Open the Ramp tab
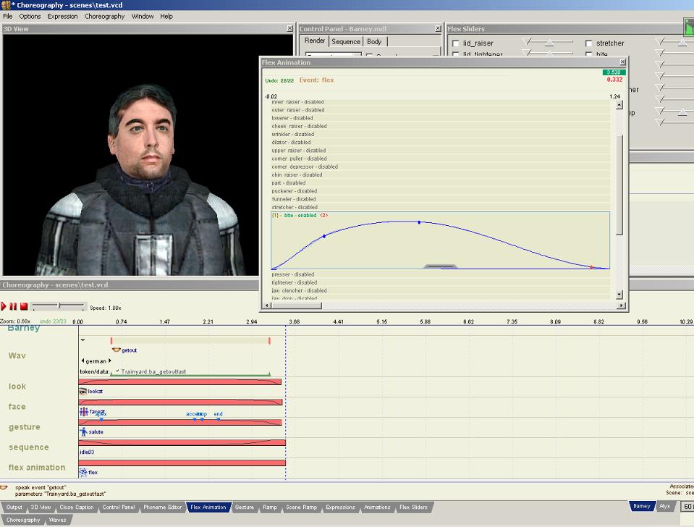Screen dimensions: 694x527 click(269, 507)
